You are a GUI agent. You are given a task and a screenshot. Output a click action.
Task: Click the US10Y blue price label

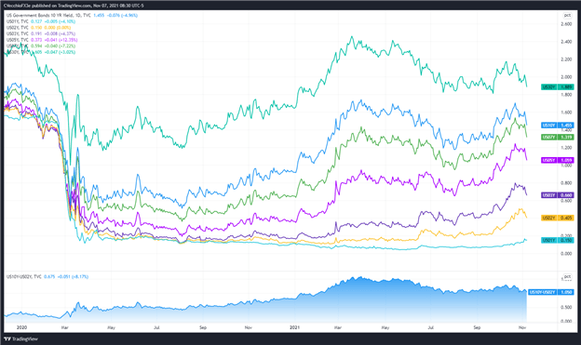tap(558, 126)
